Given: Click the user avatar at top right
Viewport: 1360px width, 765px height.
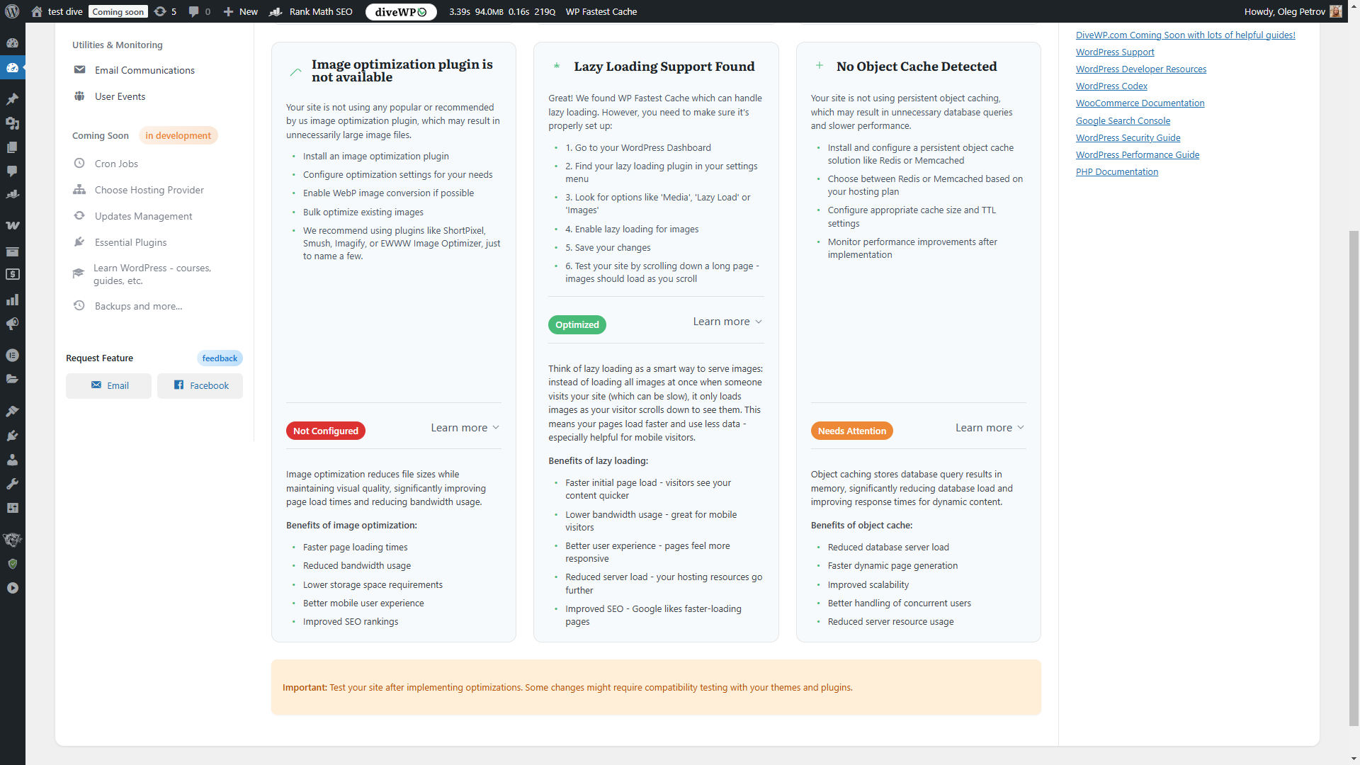Looking at the screenshot, I should pos(1336,11).
